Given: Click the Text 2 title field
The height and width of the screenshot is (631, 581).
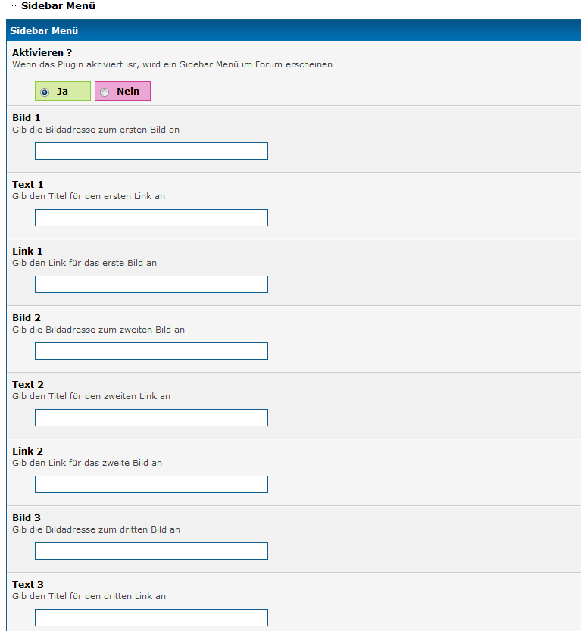Looking at the screenshot, I should 151,417.
